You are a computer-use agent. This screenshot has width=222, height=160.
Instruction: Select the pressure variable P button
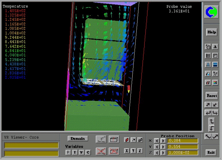pyautogui.click(x=68, y=152)
